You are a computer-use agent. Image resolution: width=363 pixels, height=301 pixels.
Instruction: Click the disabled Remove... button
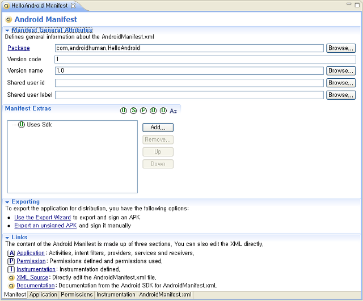158,140
